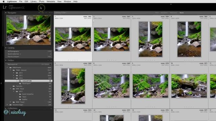Click the badge icon on photo 1 thumbnail
The width and height of the screenshot is (216, 121).
(88, 50)
